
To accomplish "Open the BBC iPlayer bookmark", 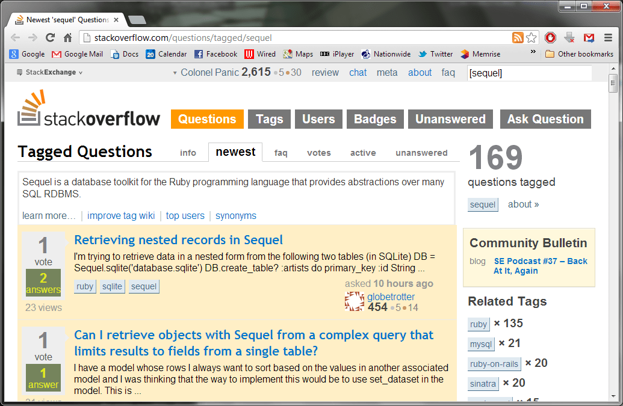I will pyautogui.click(x=337, y=54).
